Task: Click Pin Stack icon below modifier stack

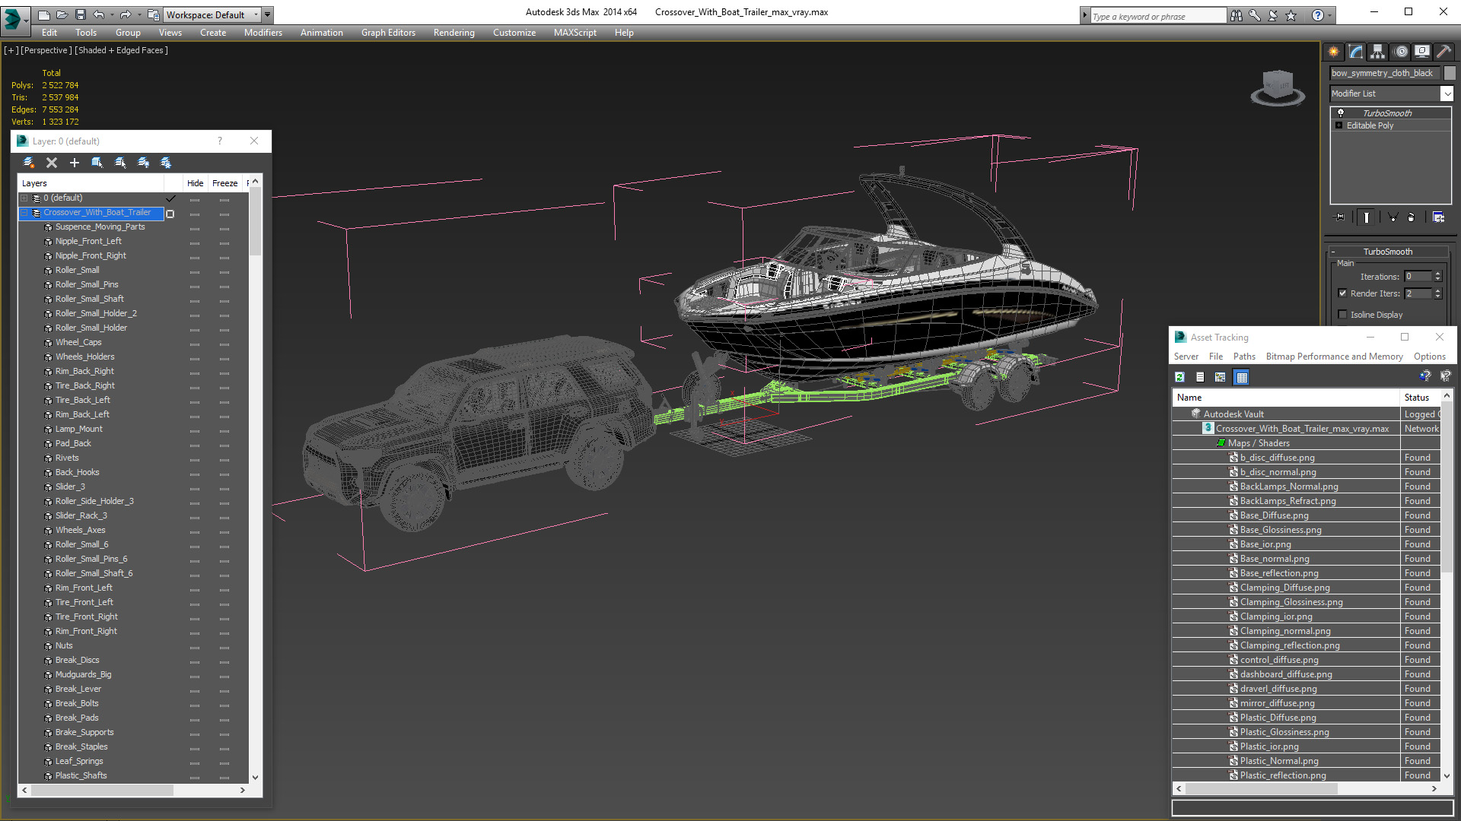Action: click(x=1340, y=217)
